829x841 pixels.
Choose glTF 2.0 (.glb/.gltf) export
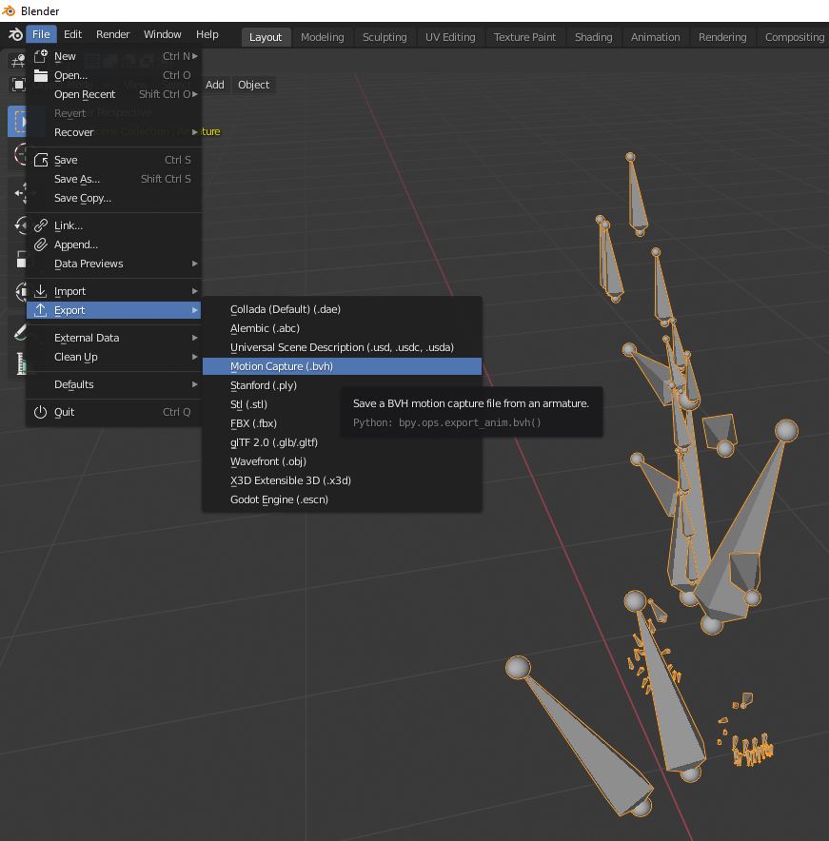[x=342, y=442]
